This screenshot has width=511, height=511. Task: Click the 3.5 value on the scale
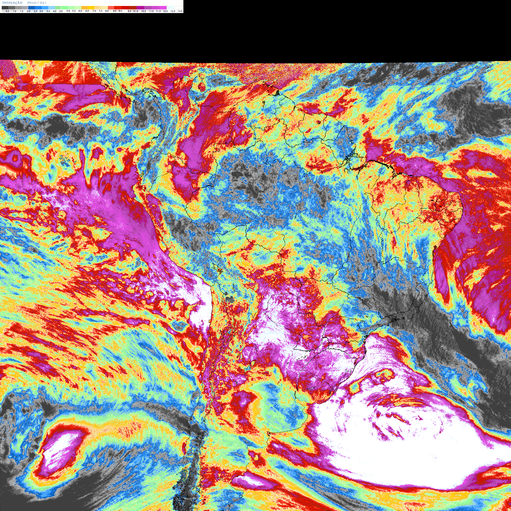[48, 11]
